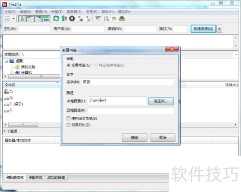Open 查看(V) menu
The width and height of the screenshot is (241, 192).
[x=41, y=12]
